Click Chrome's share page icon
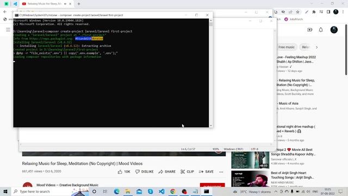Image resolution: width=348 pixels, height=196 pixels. tap(290, 12)
